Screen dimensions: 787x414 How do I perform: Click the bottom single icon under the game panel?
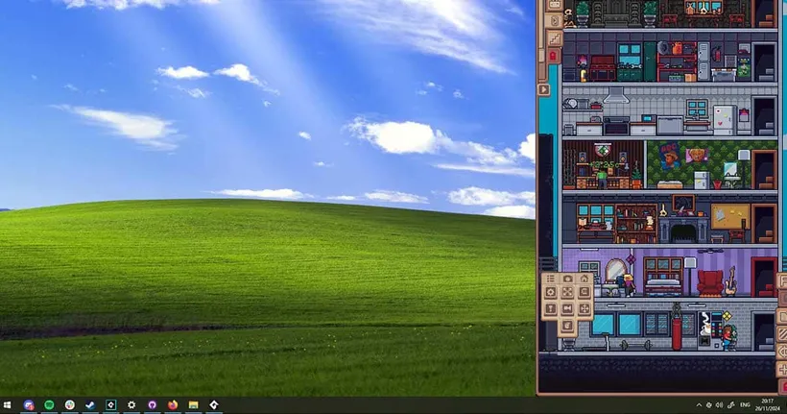(567, 326)
